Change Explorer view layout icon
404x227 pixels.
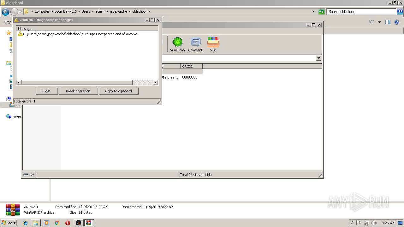click(x=372, y=22)
